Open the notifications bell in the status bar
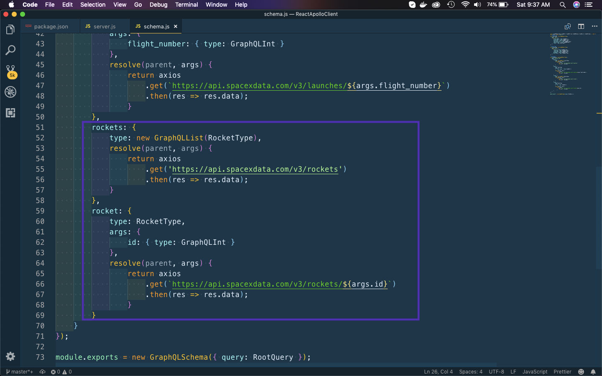 click(x=593, y=371)
